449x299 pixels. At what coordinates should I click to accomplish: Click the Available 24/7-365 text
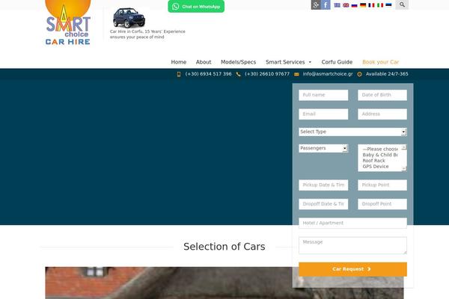click(x=387, y=74)
